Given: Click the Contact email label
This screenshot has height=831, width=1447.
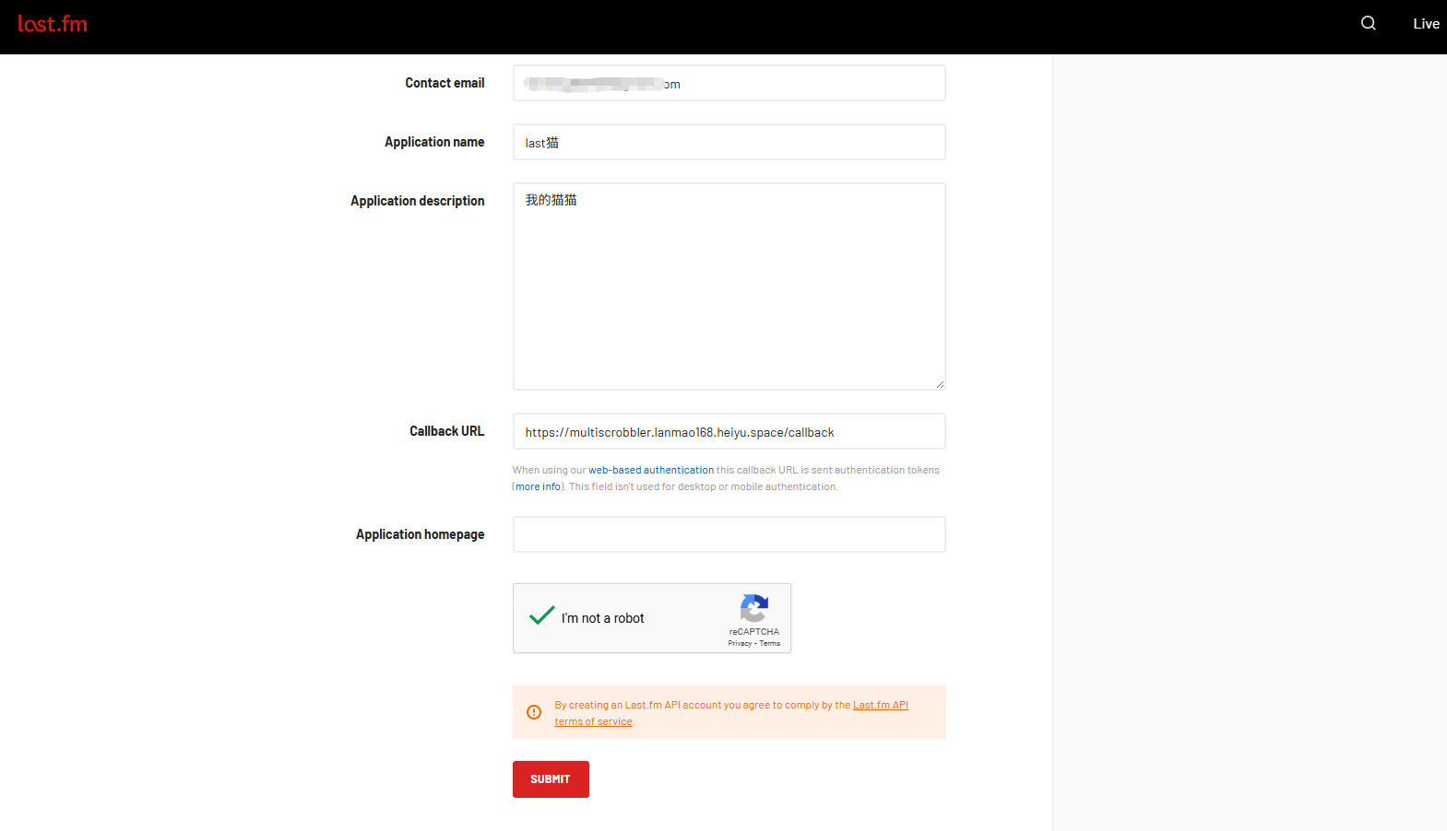Looking at the screenshot, I should [445, 83].
